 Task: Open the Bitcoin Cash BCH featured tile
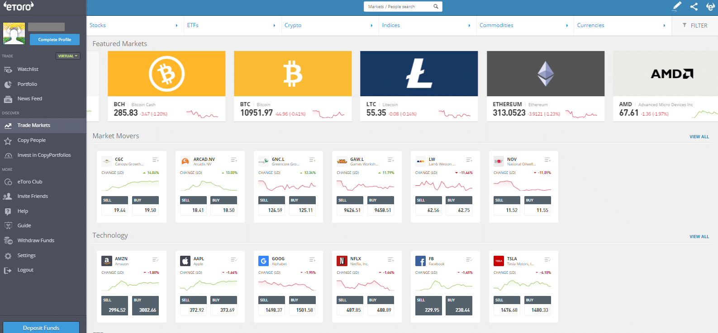tap(166, 86)
